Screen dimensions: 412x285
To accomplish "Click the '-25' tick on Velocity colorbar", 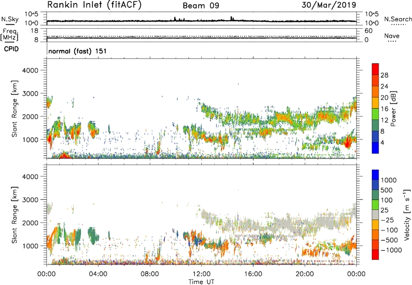I will click(x=387, y=220).
